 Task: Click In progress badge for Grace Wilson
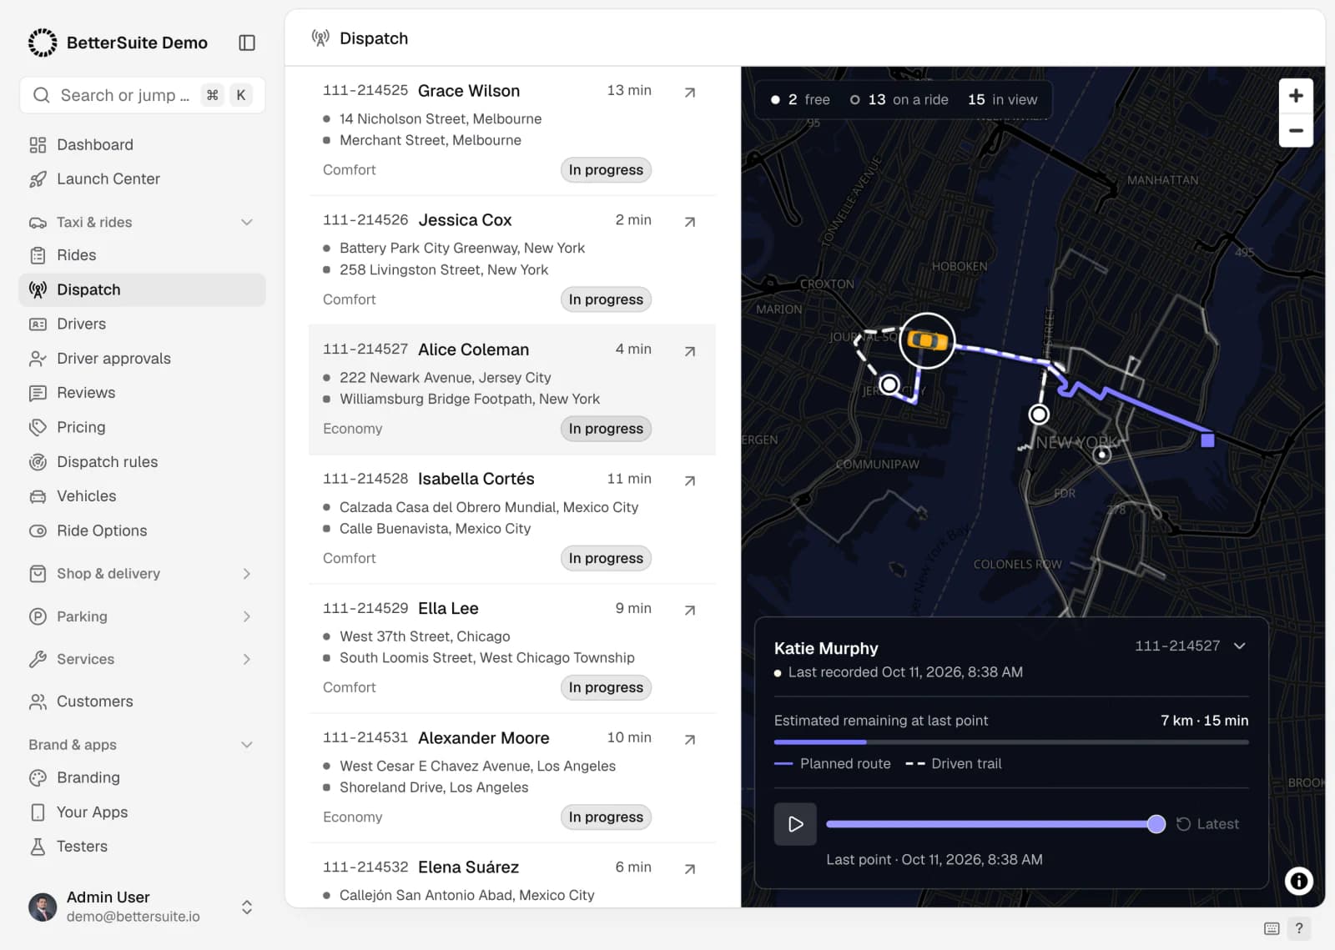pyautogui.click(x=606, y=170)
